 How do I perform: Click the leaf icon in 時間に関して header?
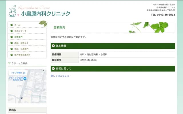(x=53, y=69)
